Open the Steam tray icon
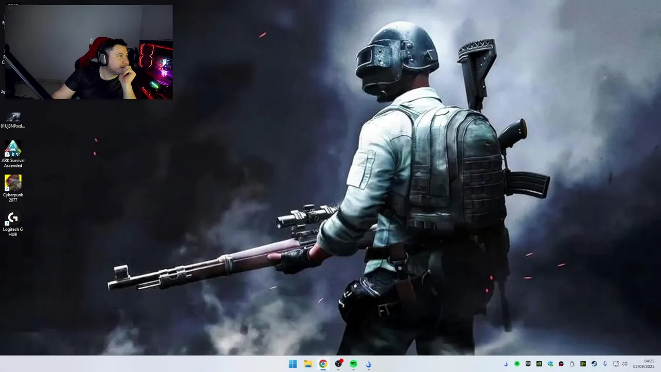 tap(594, 364)
